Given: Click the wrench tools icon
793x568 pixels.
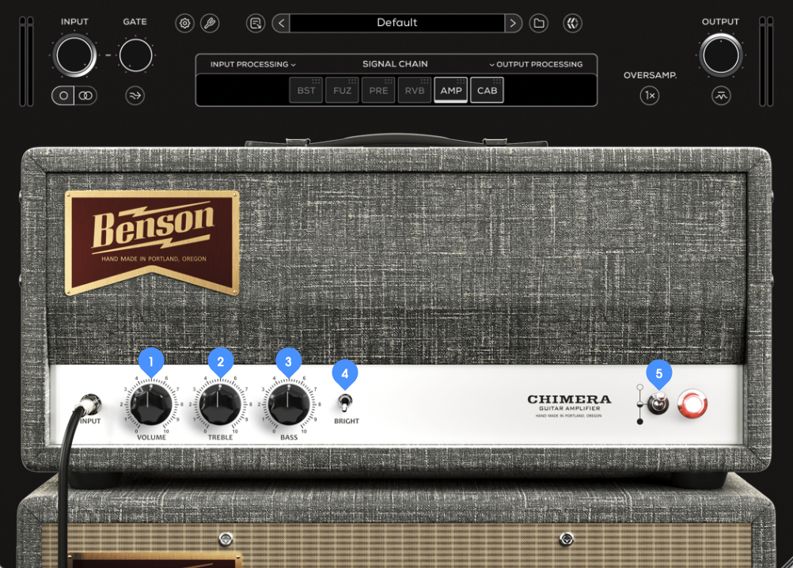Looking at the screenshot, I should coord(210,23).
